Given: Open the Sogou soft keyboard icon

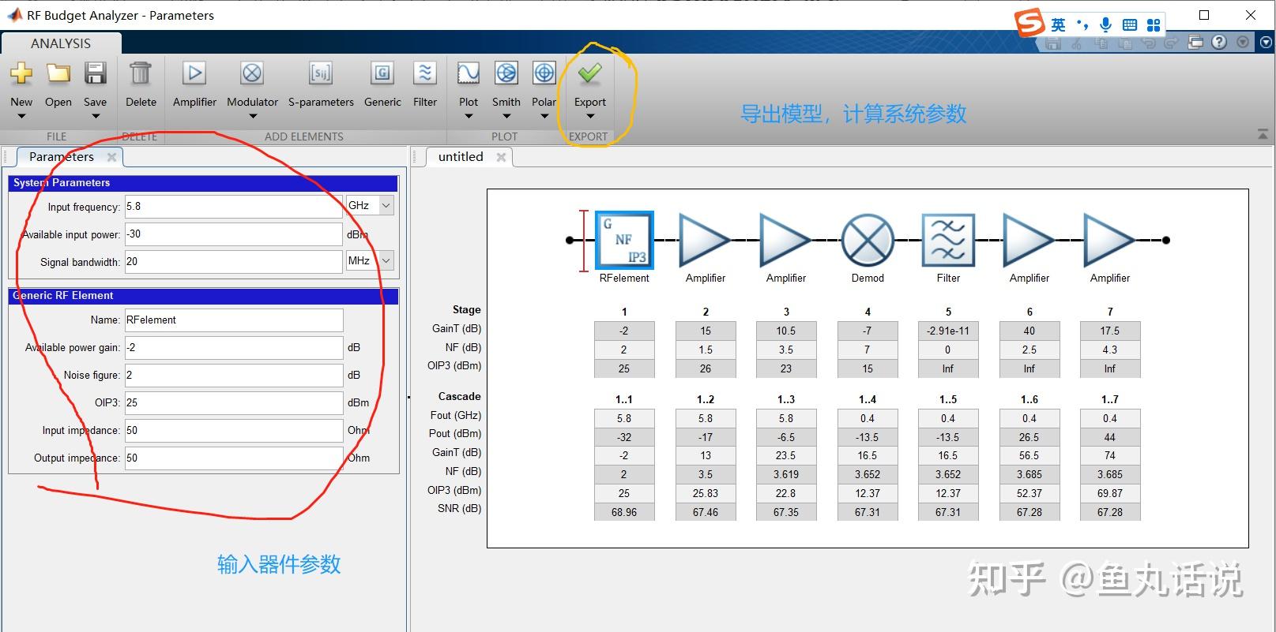Looking at the screenshot, I should tap(1130, 24).
